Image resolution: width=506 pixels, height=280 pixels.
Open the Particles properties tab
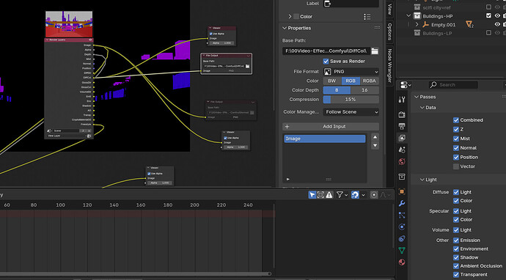[x=402, y=215]
